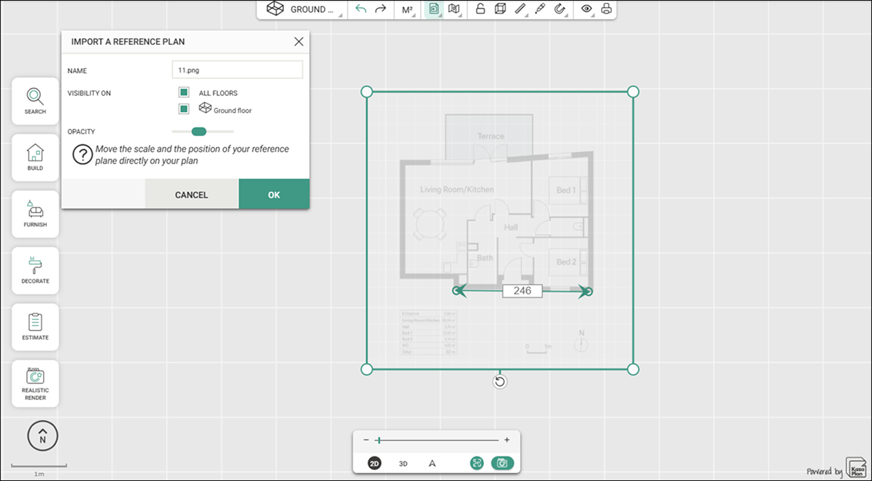
Task: Zoom in with the plus button
Action: tap(507, 440)
